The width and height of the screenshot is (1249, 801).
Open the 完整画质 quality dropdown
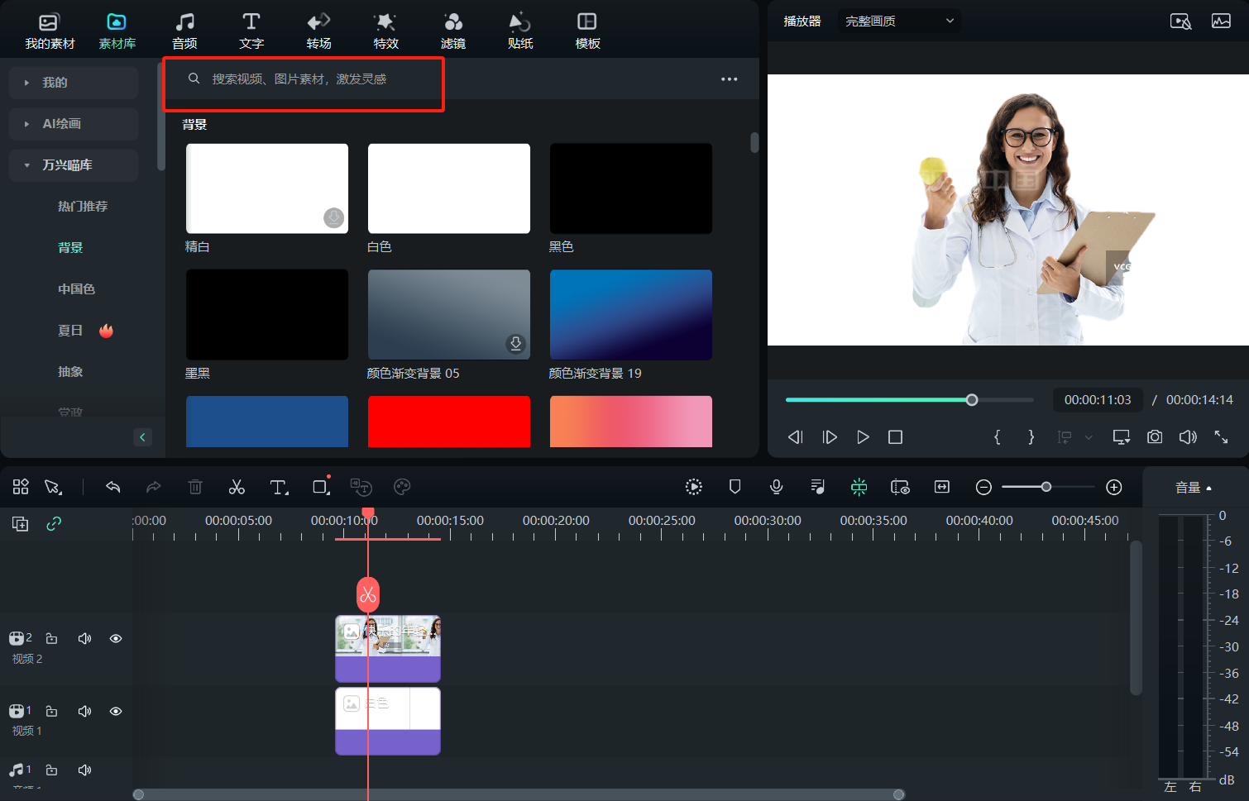tap(899, 21)
